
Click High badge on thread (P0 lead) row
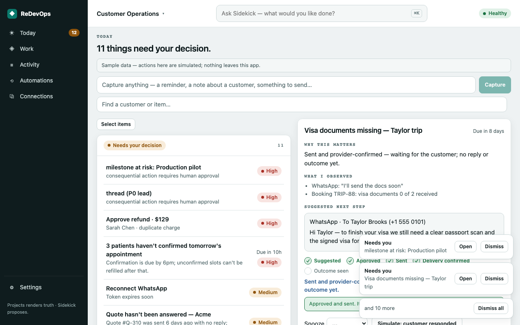269,197
